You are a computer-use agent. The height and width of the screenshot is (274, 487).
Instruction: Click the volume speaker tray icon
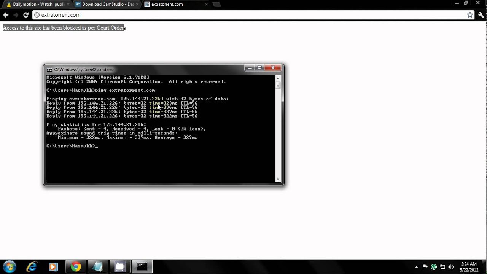click(451, 267)
